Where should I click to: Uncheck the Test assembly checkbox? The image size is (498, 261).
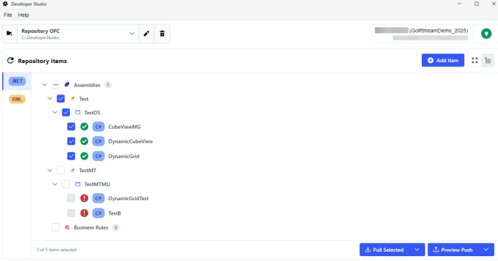tap(61, 99)
